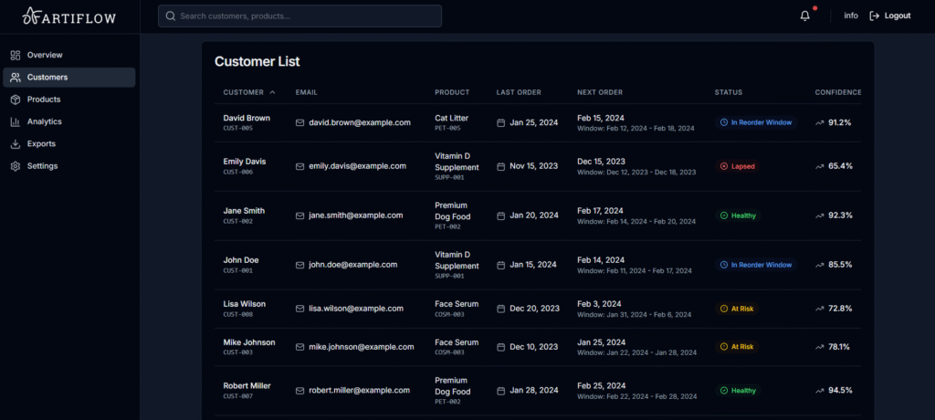Click the mail icon beside david.brown@example.com
935x420 pixels.
tap(300, 122)
